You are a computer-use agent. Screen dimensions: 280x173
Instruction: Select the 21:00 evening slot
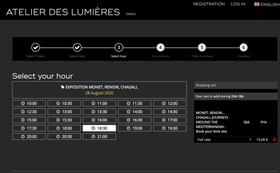99,137
